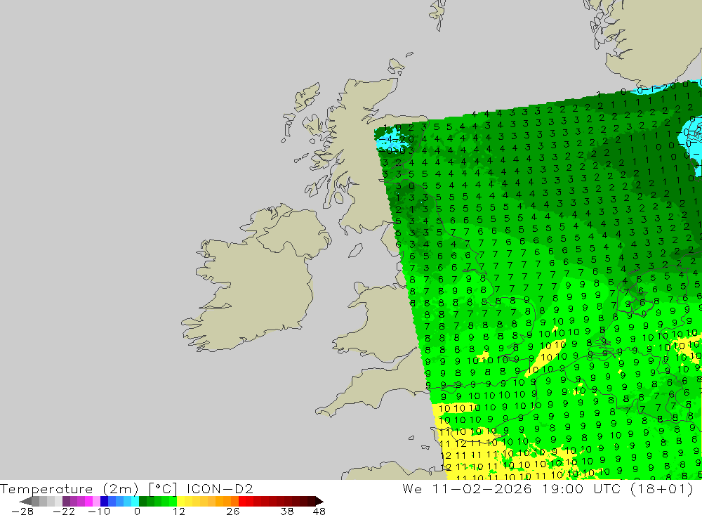Viewport: 702px width, 515px height.
Task: Pick the cyan swatch left of 0
Action: (135, 501)
